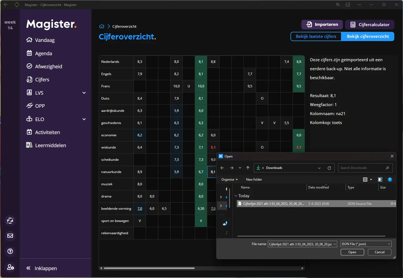Go up one folder level in dialog

[x=248, y=168]
